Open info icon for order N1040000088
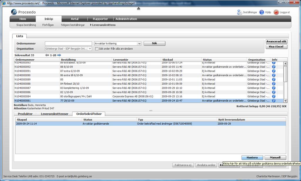The height and width of the screenshot is (181, 301). click(x=274, y=84)
